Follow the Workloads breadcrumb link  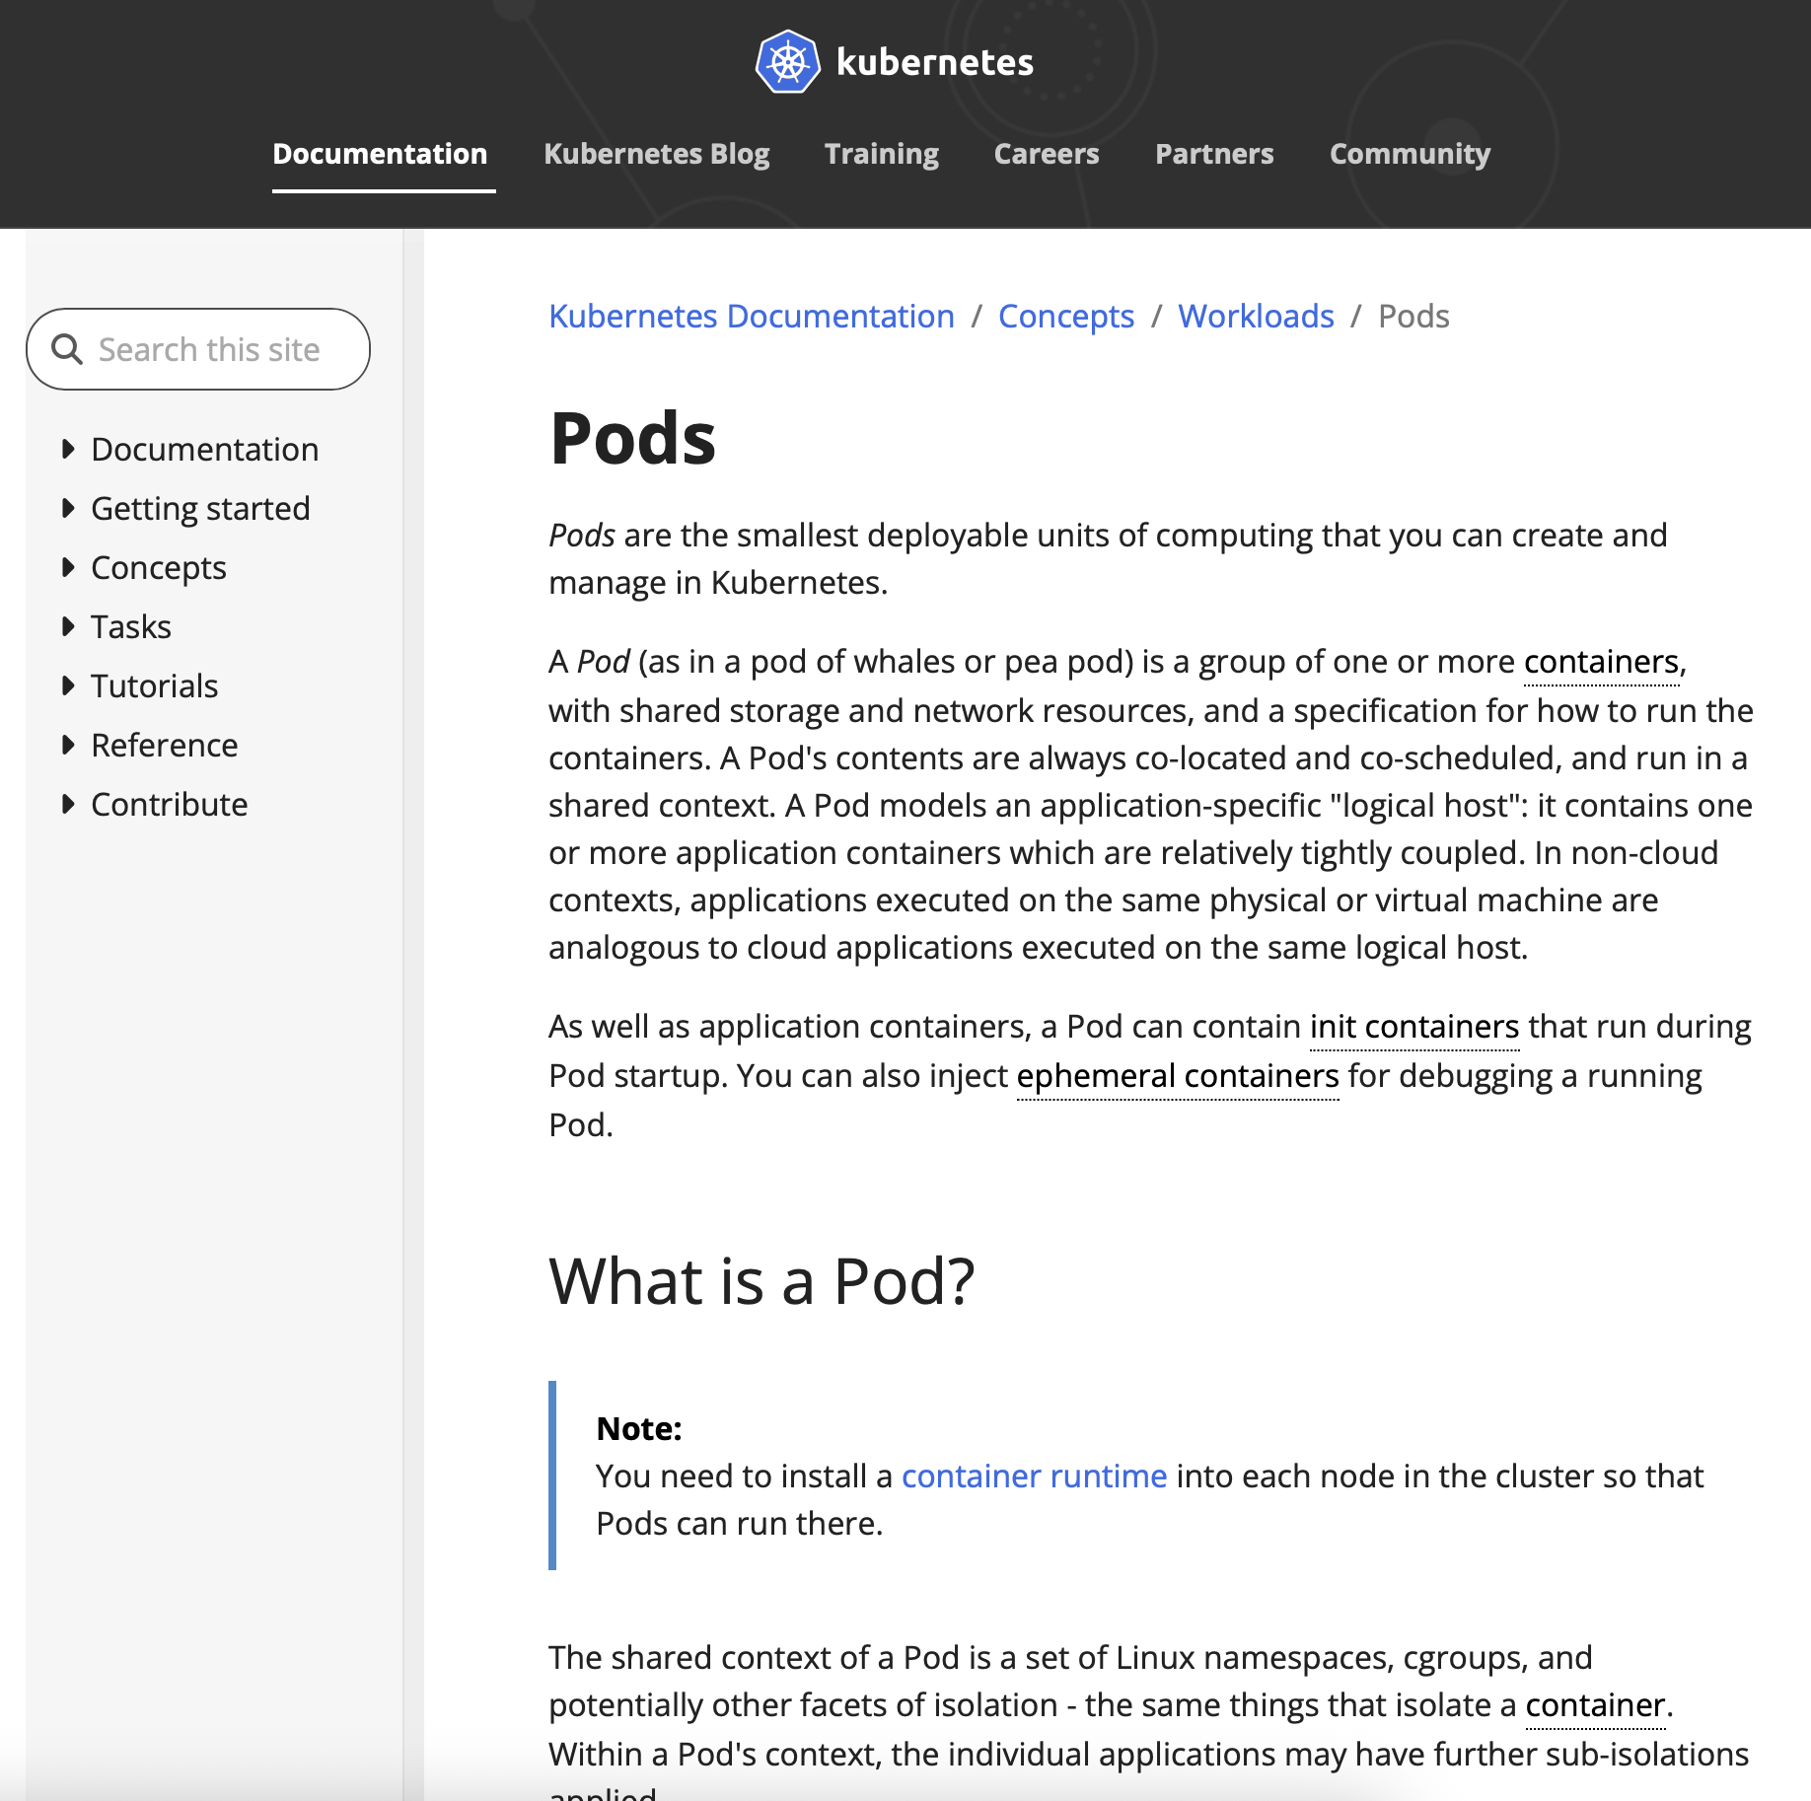point(1256,317)
